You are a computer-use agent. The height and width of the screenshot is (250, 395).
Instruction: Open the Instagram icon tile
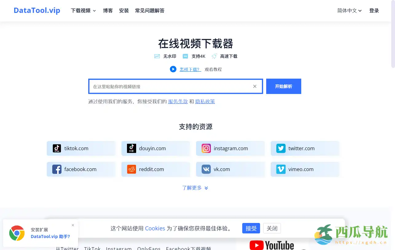(x=206, y=148)
